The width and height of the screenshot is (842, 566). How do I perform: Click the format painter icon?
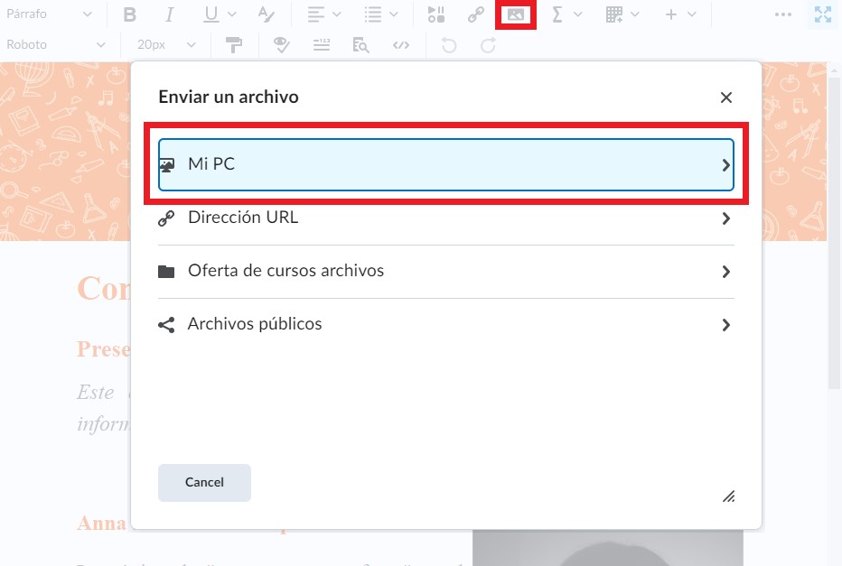pyautogui.click(x=234, y=45)
